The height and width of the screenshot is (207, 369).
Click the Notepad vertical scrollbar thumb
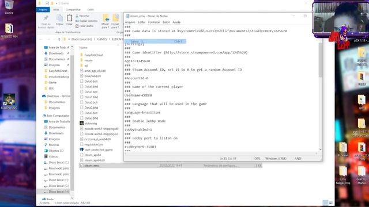pos(321,60)
